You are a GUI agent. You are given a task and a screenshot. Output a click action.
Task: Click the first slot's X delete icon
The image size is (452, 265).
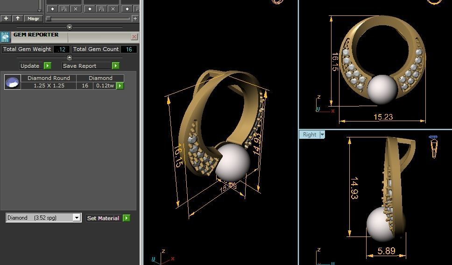(x=76, y=9)
